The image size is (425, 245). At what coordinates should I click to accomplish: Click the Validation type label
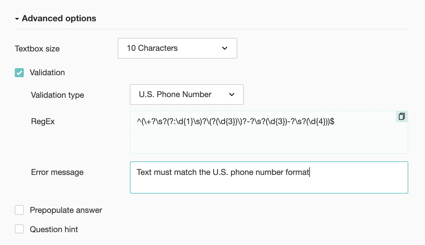58,95
